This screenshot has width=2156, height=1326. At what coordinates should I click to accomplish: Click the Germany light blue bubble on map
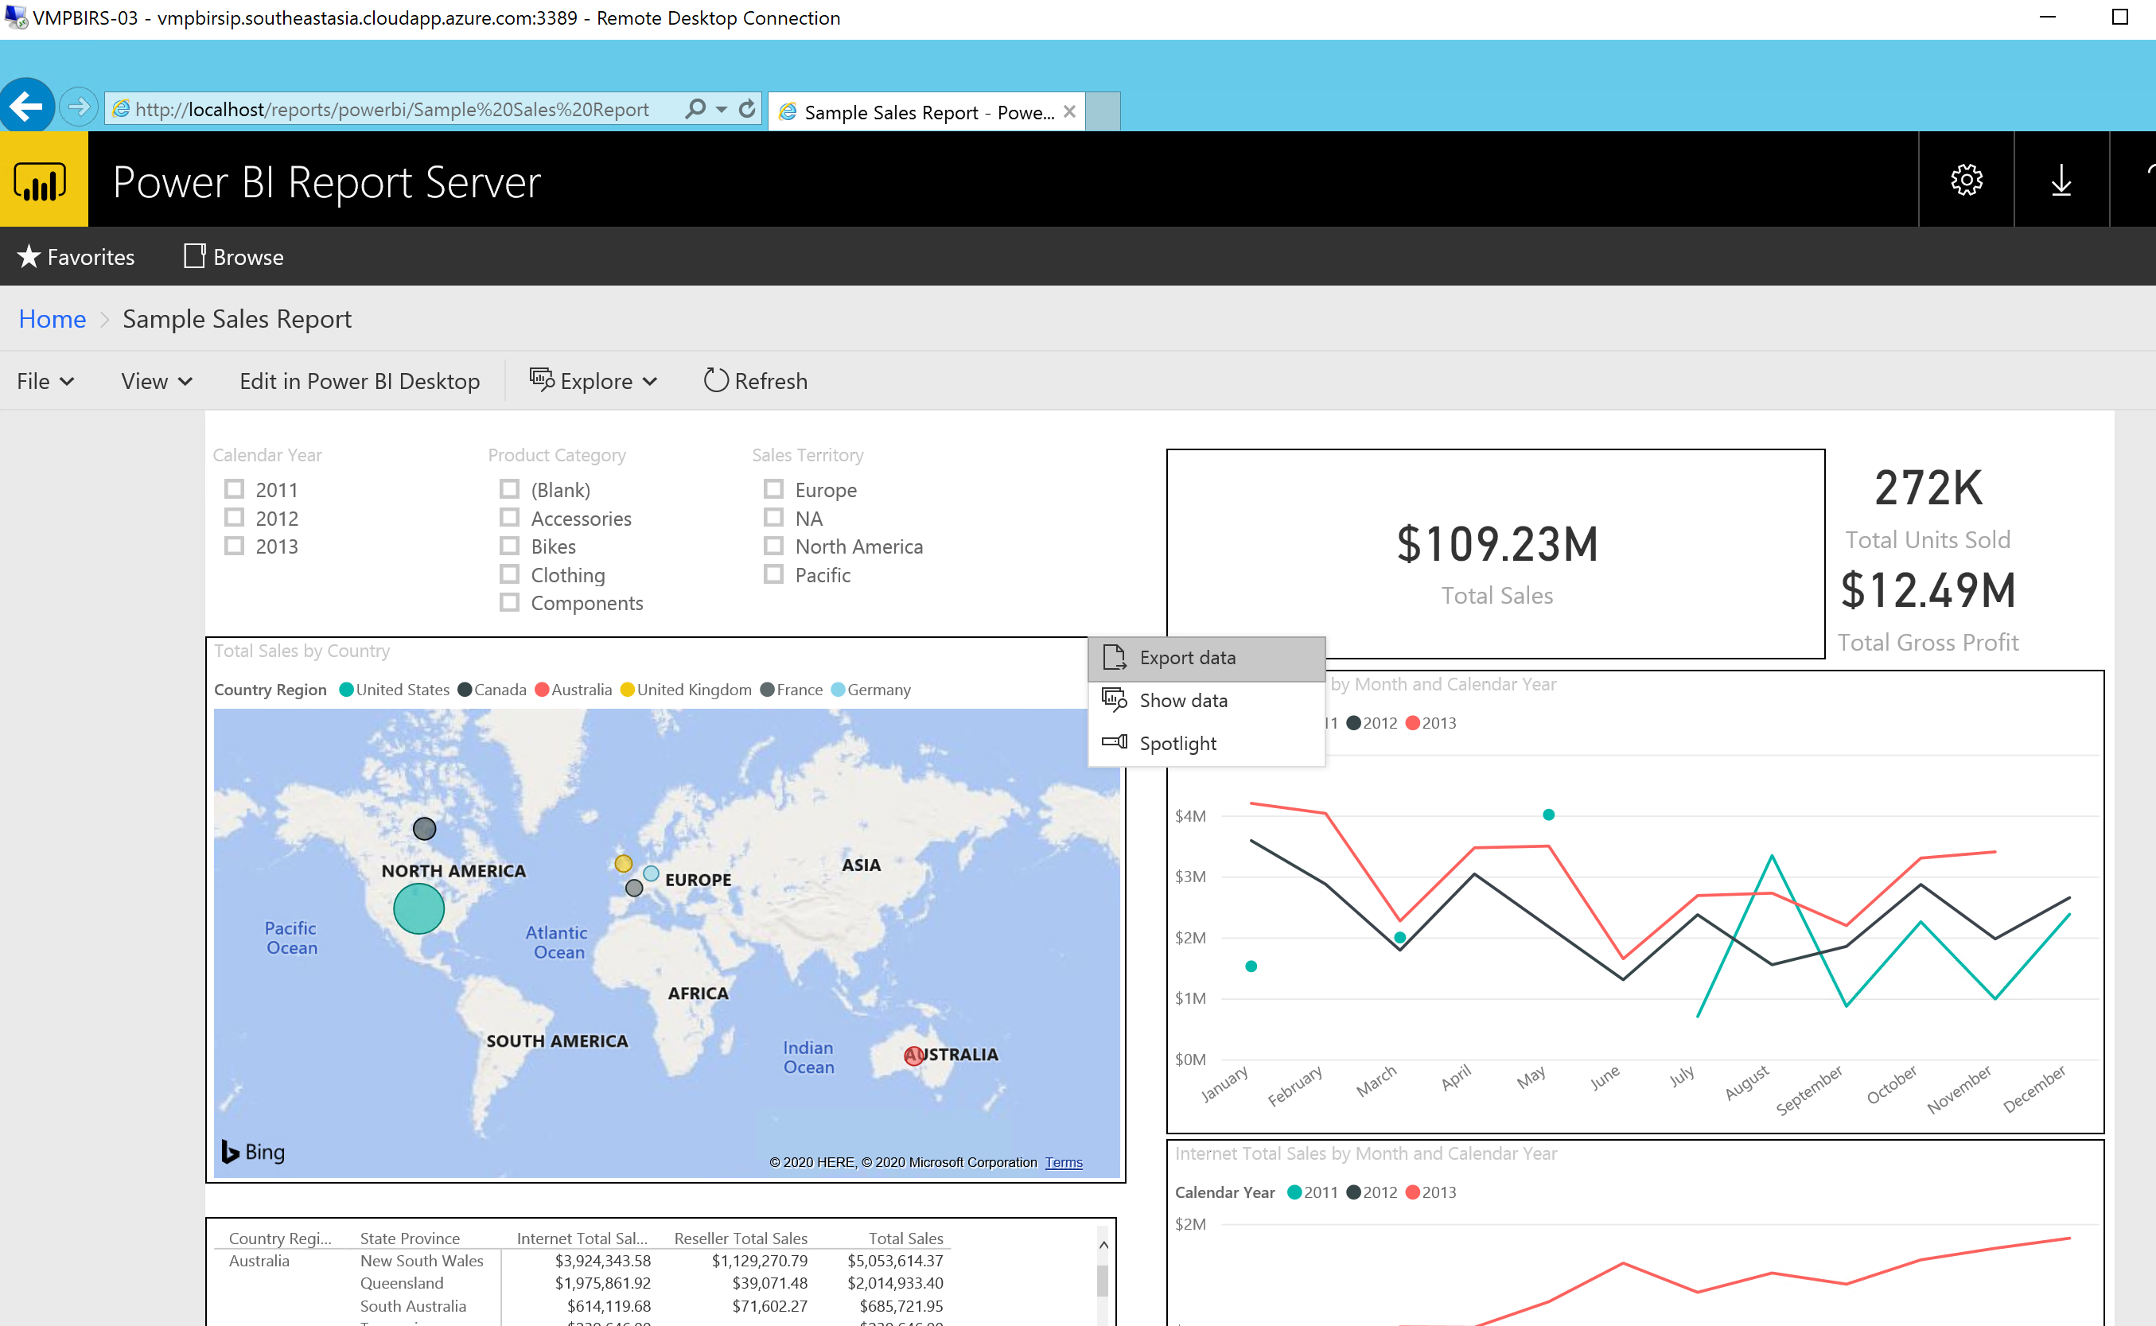point(651,873)
